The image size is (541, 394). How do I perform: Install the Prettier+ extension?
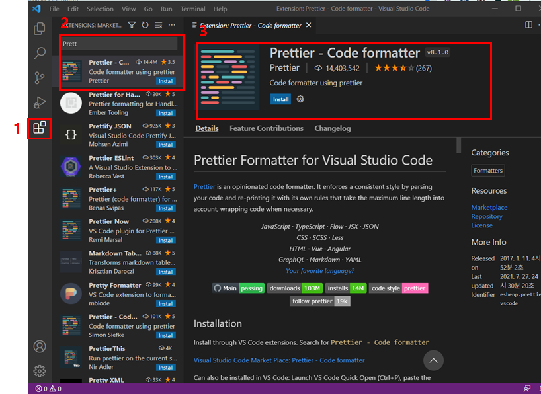click(x=166, y=208)
